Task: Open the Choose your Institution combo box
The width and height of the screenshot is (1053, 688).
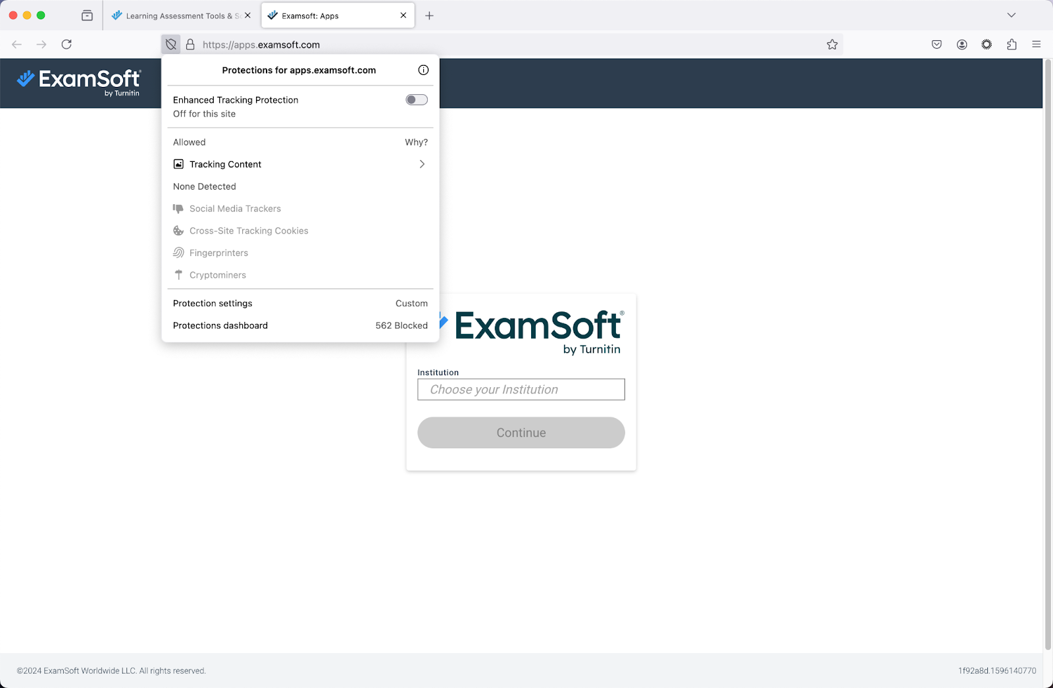Action: [x=521, y=390]
